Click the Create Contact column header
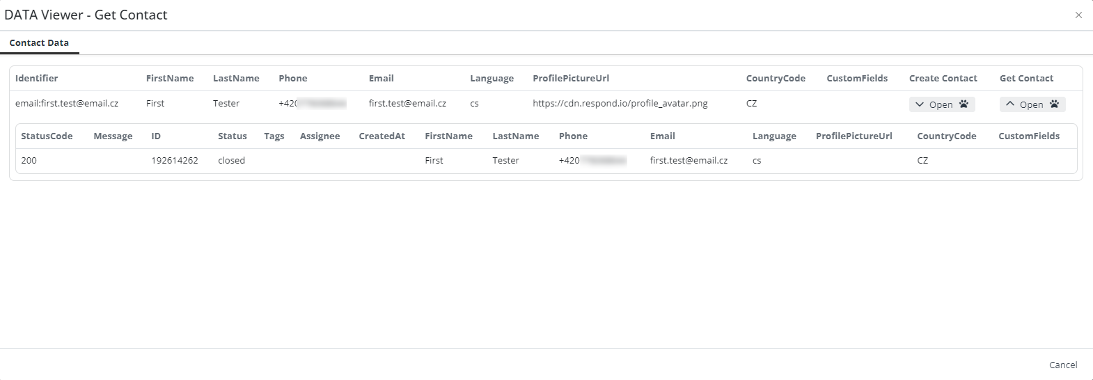The width and height of the screenshot is (1093, 380). (x=943, y=79)
